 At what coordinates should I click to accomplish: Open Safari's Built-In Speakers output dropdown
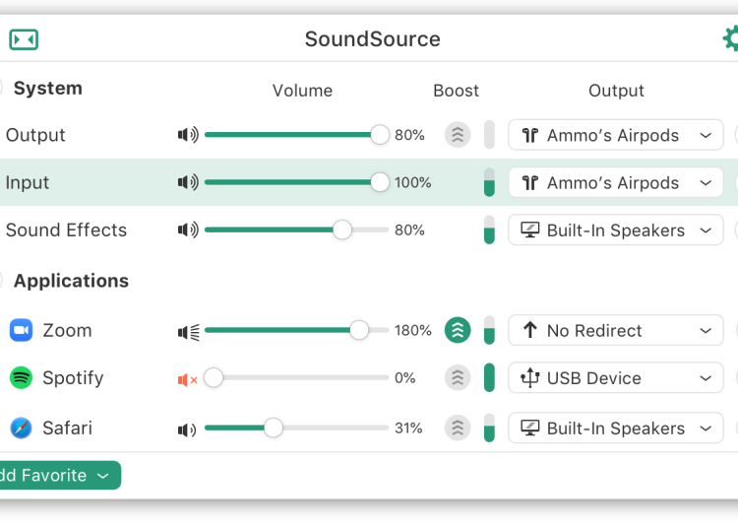pyautogui.click(x=615, y=429)
